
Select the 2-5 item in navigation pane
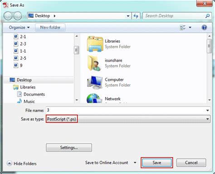(23, 58)
